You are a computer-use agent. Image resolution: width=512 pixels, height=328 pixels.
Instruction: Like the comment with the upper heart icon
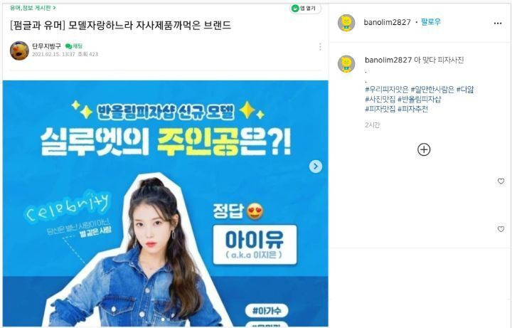(x=501, y=181)
